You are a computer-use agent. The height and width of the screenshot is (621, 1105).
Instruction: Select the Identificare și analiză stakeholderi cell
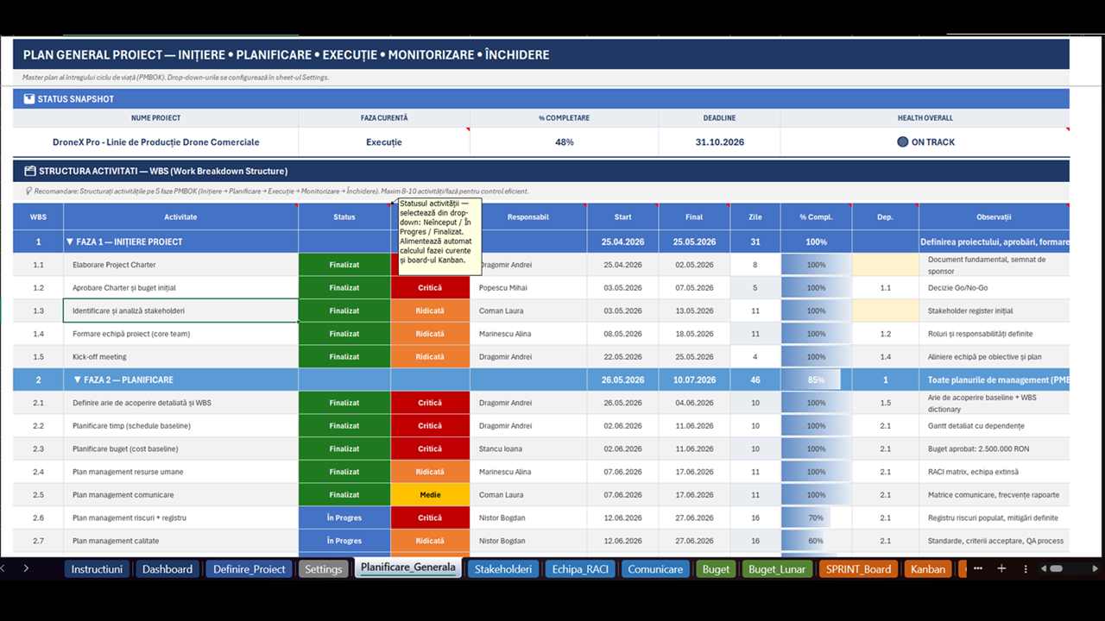click(x=180, y=310)
